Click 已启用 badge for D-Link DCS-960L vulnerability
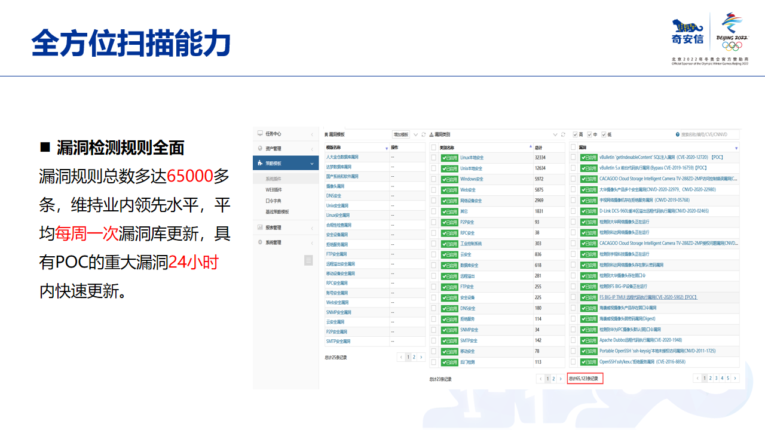This screenshot has width=765, height=430. (589, 211)
